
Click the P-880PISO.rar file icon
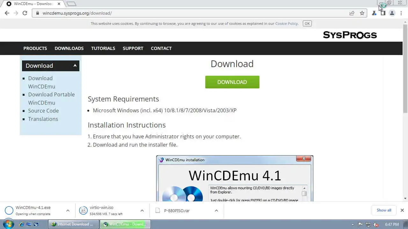[157, 210]
